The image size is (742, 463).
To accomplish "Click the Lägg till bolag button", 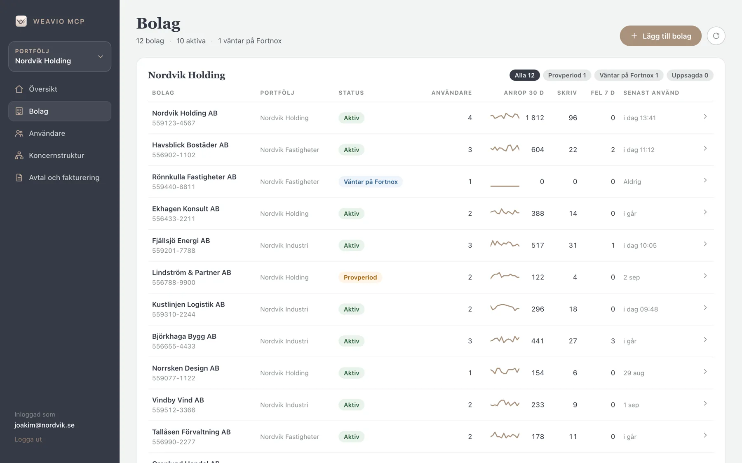I will coord(660,36).
